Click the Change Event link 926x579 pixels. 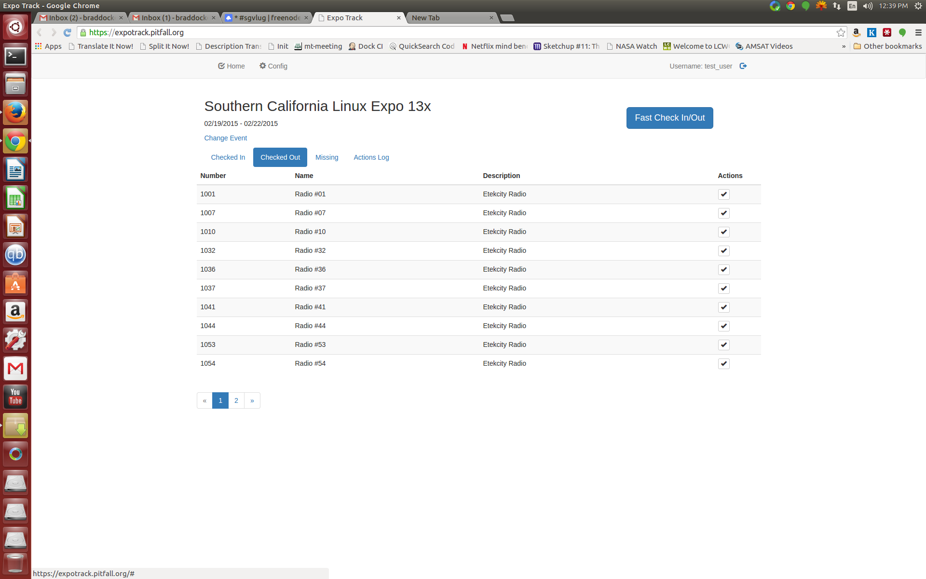pyautogui.click(x=225, y=138)
